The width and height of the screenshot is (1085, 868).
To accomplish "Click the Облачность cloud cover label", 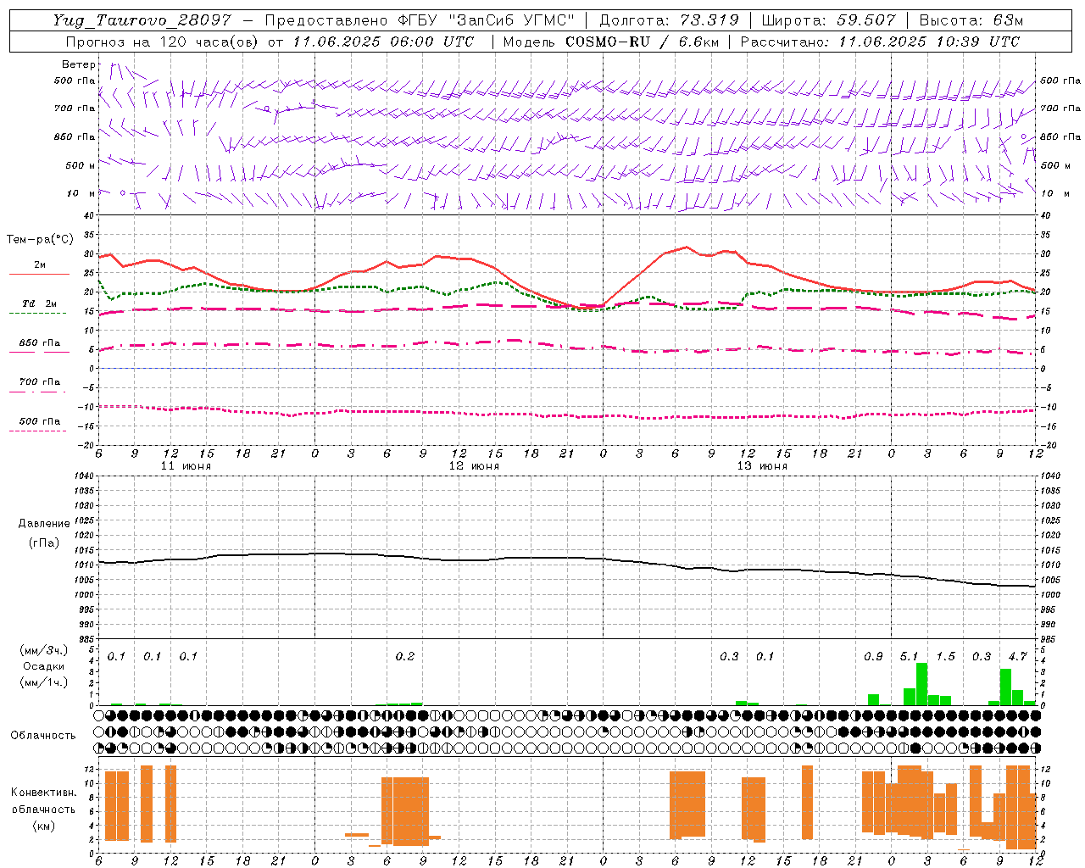I will click(43, 736).
